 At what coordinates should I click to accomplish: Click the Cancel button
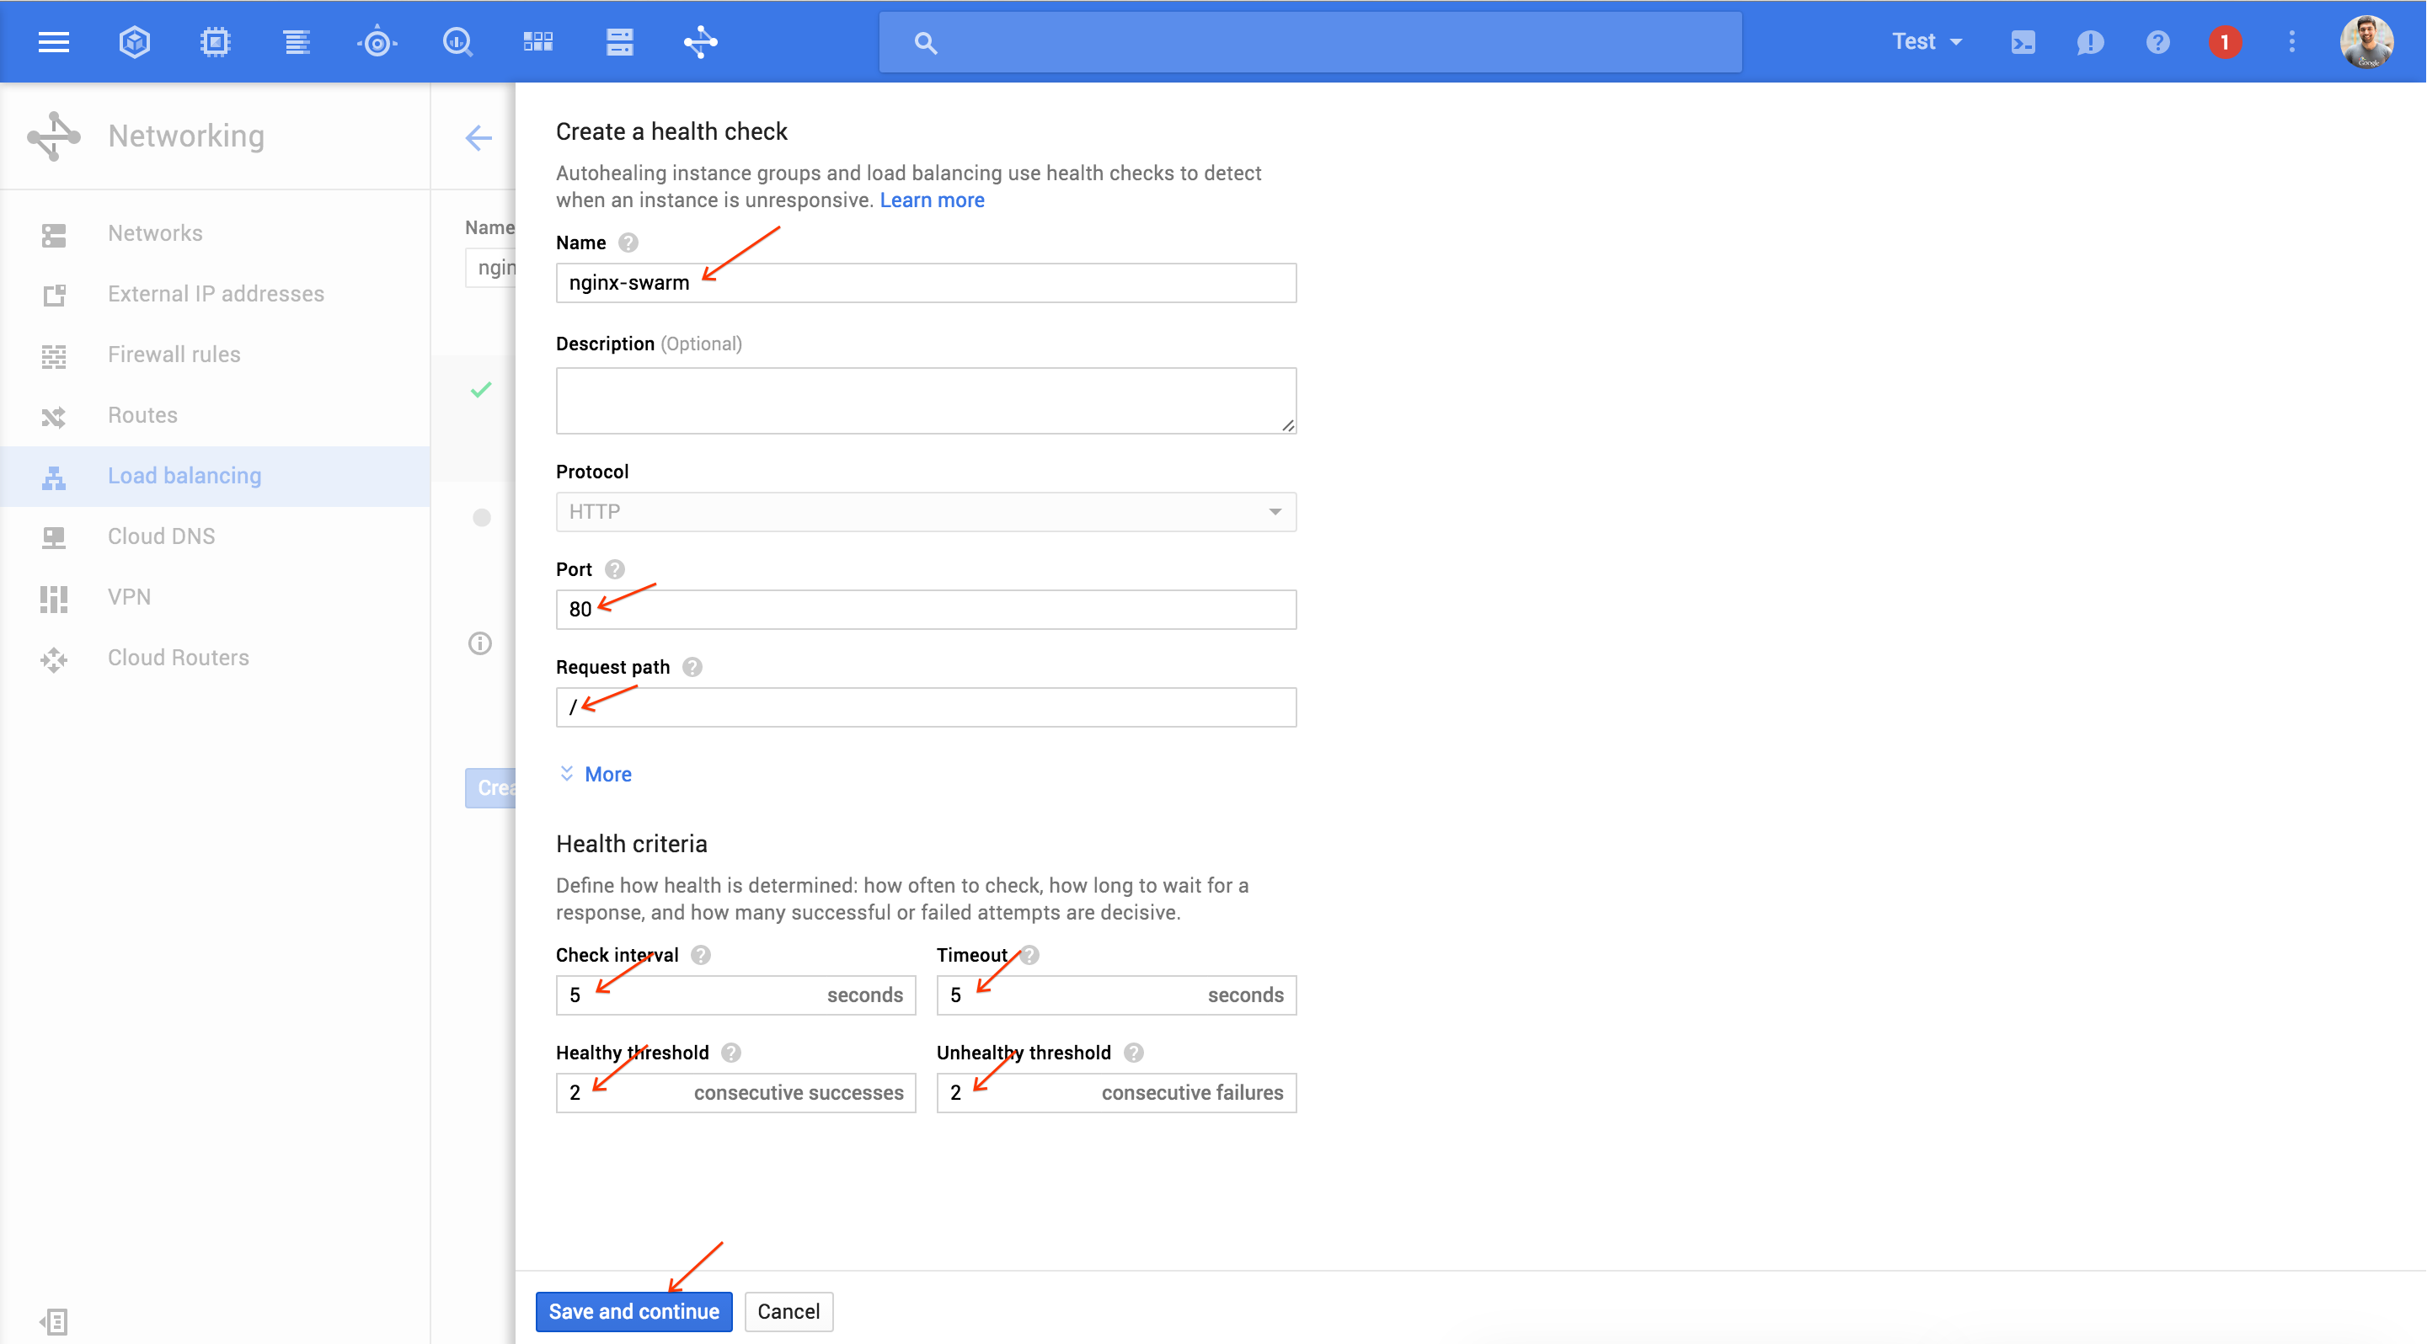click(789, 1311)
